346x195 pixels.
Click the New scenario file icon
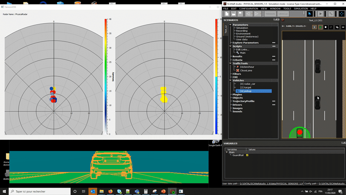227,14
